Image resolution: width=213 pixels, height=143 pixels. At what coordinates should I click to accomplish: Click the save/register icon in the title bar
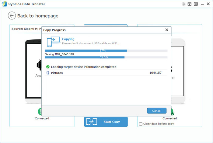[x=190, y=4]
